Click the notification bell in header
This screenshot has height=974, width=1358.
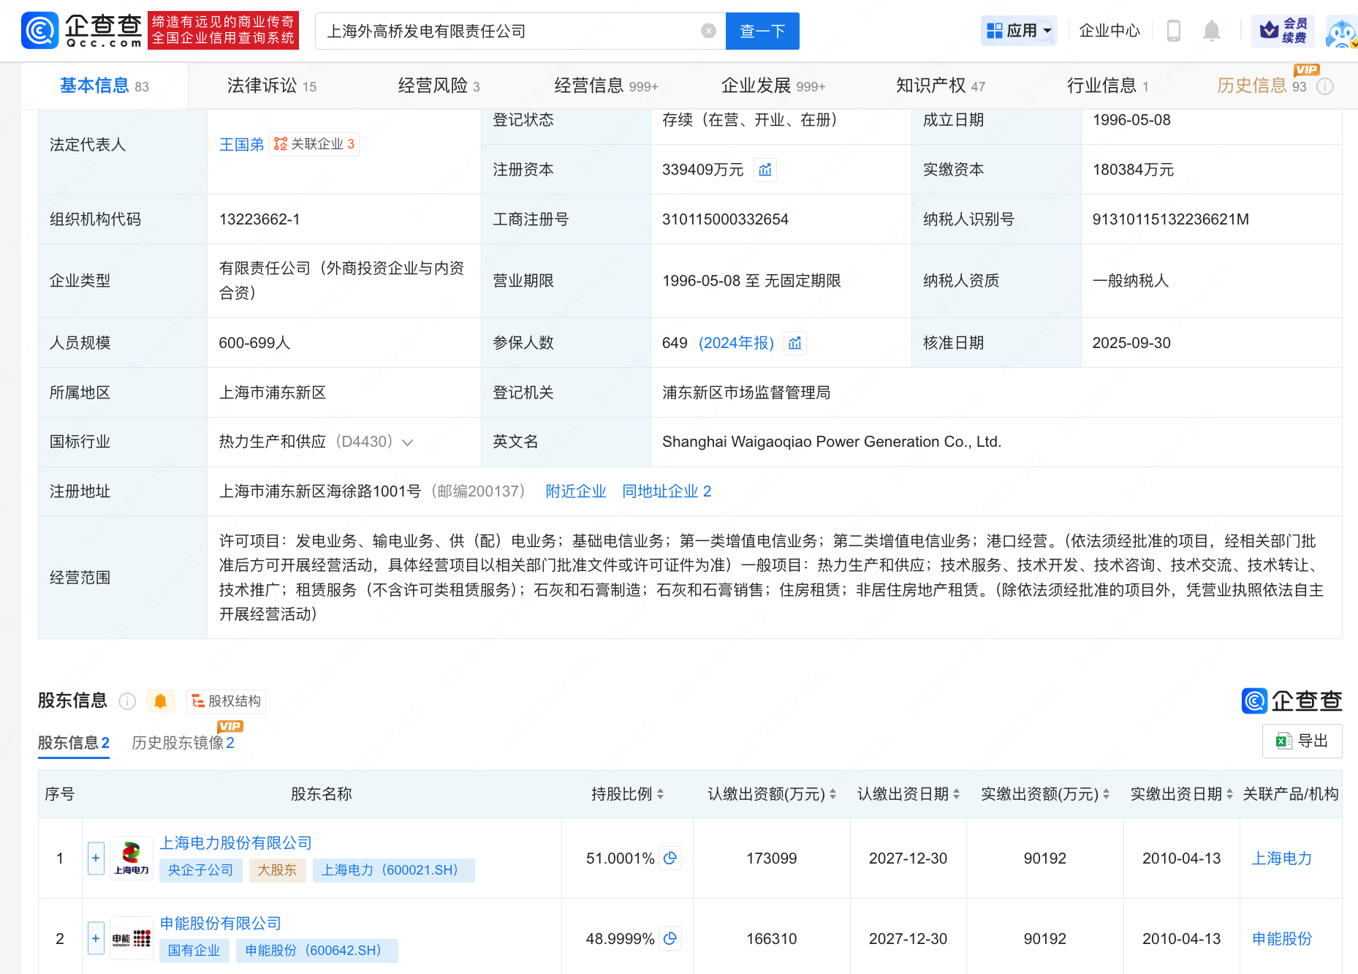(1211, 31)
